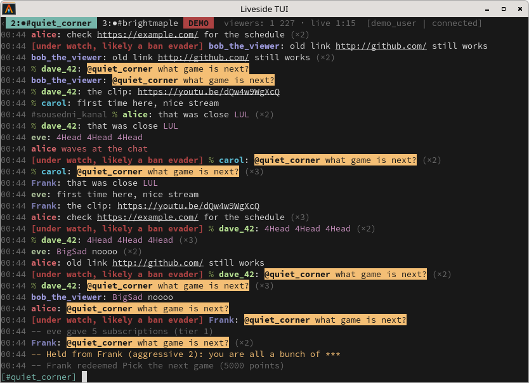Click the BigSad emote in bob_the_viewer's message
Viewport: 529px width, 383px height.
tap(127, 297)
